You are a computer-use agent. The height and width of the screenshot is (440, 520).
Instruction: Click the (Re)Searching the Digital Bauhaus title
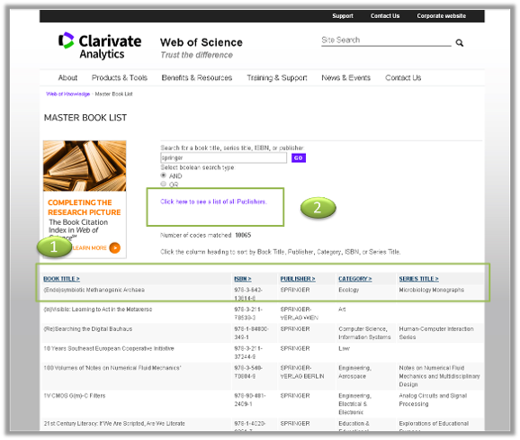point(88,329)
